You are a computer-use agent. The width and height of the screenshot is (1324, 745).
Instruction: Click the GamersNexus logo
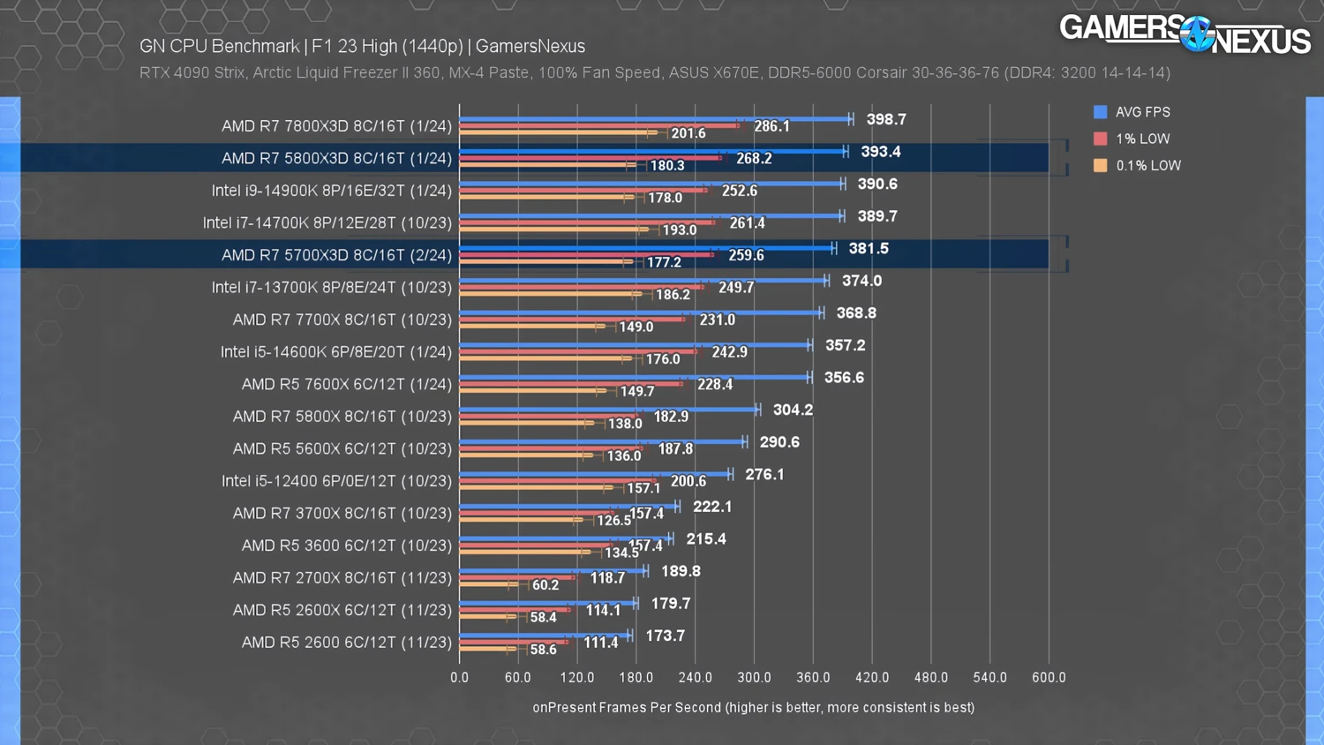1185,34
